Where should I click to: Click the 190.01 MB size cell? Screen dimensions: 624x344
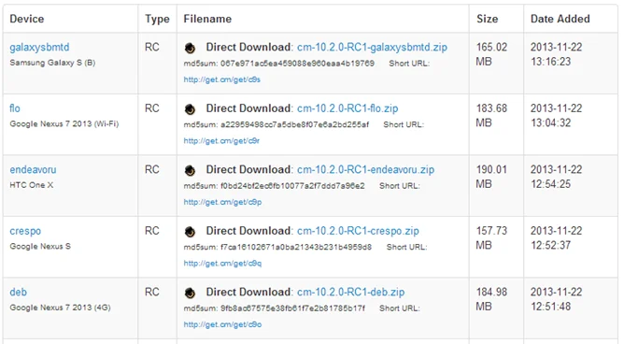click(491, 178)
